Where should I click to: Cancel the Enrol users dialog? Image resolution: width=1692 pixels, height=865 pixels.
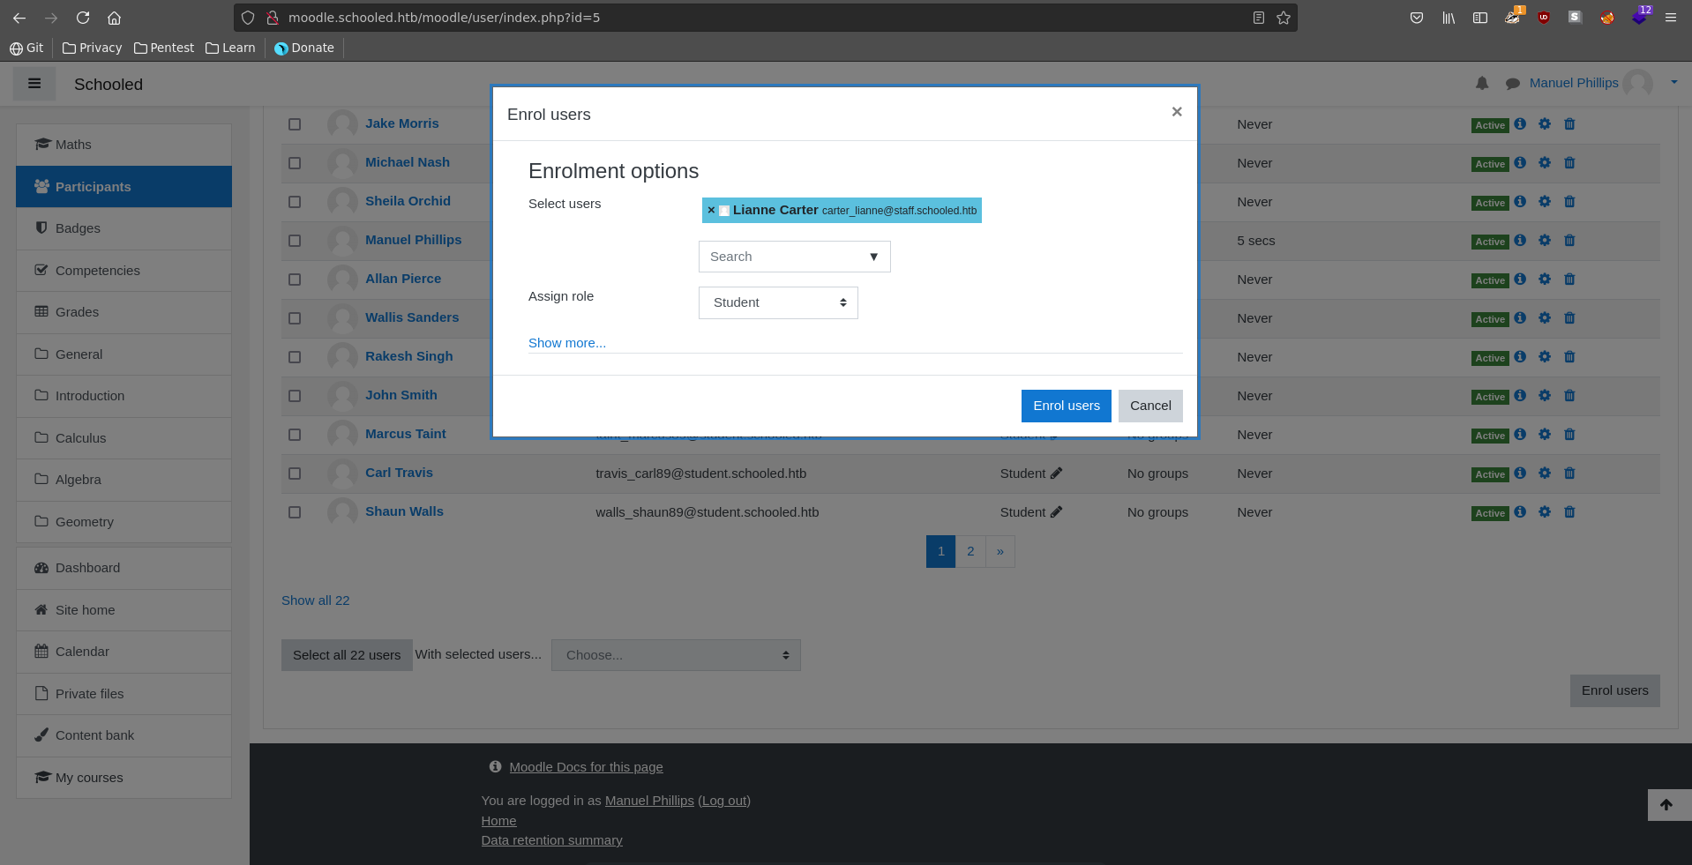pyautogui.click(x=1149, y=406)
